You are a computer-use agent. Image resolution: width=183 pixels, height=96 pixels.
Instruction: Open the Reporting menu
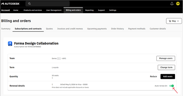(x=89, y=10)
